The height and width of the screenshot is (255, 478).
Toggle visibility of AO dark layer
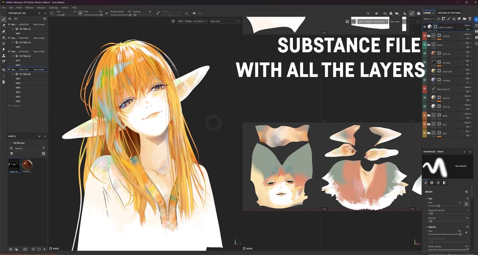click(x=425, y=62)
